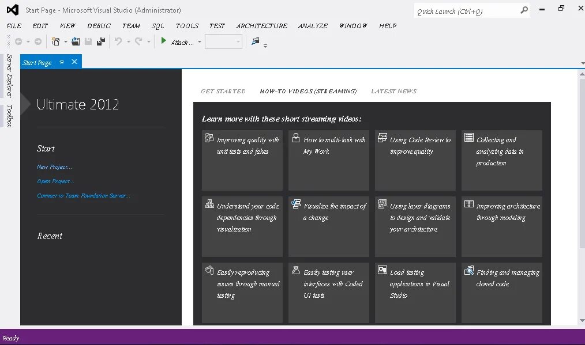Click the Redo toolbar icon
Image resolution: width=585 pixels, height=345 pixels.
click(x=138, y=41)
